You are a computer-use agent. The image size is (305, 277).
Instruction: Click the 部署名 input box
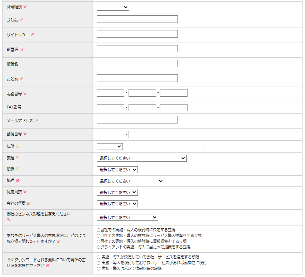click(x=137, y=49)
